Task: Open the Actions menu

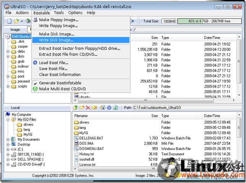Action: tap(22, 13)
